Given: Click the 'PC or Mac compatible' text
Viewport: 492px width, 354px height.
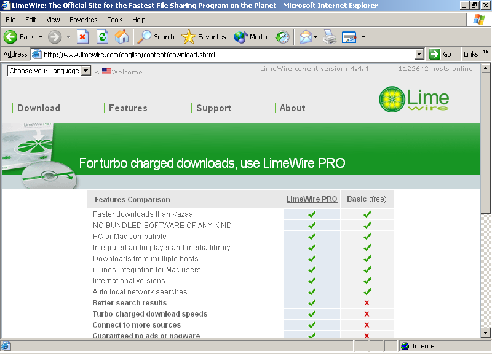Looking at the screenshot, I should point(130,237).
